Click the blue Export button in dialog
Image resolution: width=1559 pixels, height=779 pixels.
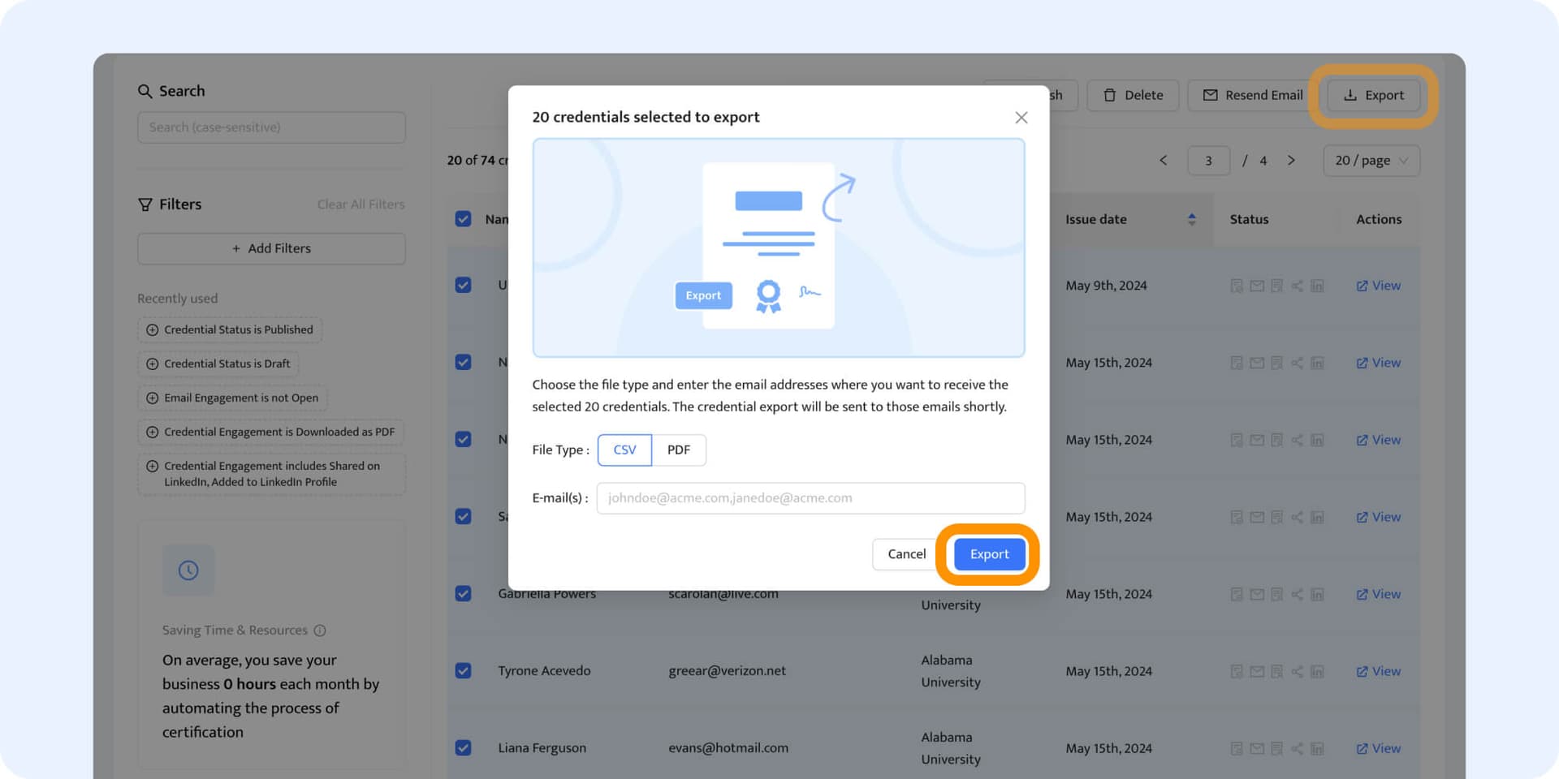click(988, 554)
